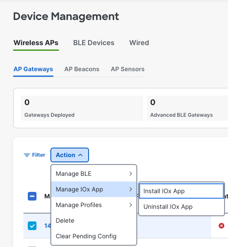
Task: Open the AP Sensors sub-tab
Action: coord(128,69)
